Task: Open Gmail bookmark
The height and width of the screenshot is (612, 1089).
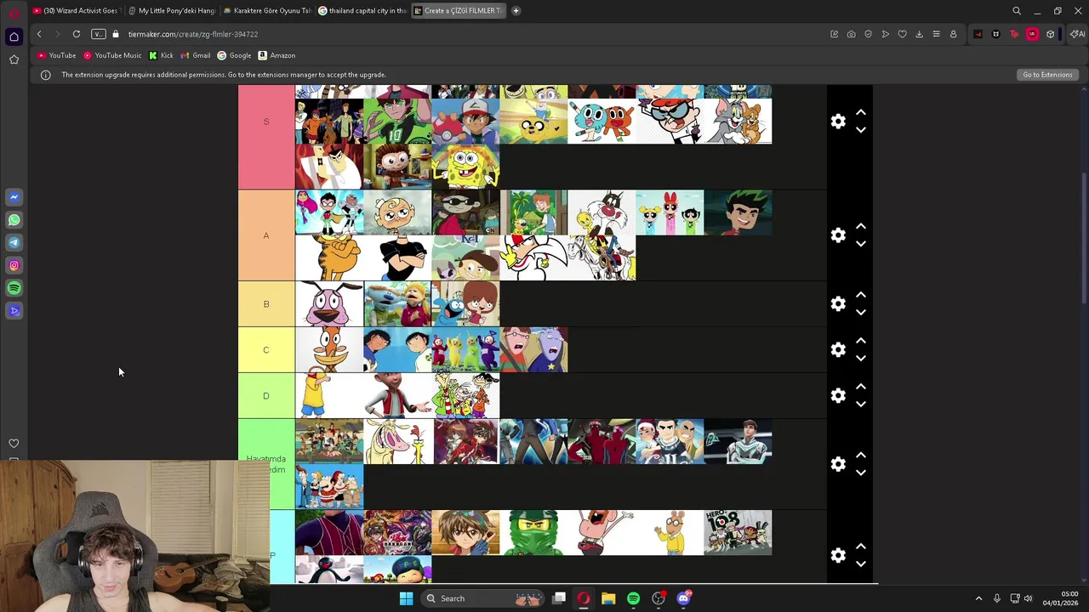Action: 196,55
